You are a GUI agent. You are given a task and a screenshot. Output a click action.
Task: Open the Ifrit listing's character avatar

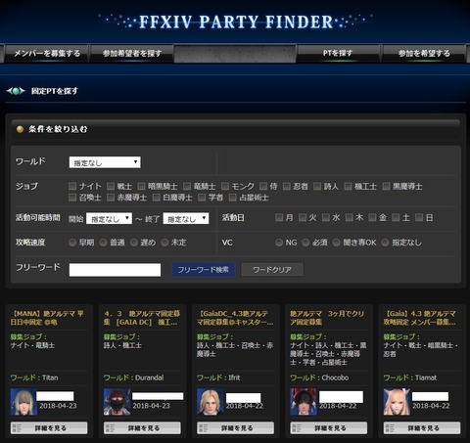click(x=210, y=402)
